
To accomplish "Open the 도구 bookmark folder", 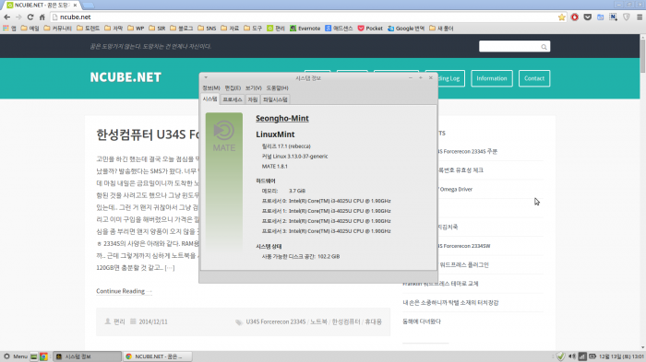I will tap(253, 29).
